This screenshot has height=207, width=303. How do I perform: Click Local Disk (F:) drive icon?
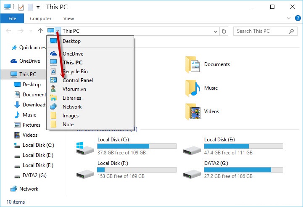pos(85,174)
